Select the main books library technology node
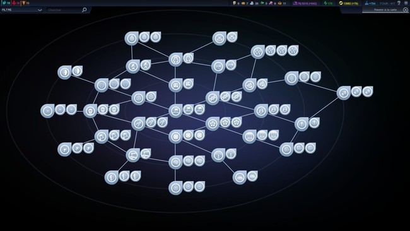410x231 pixels. 175,85
